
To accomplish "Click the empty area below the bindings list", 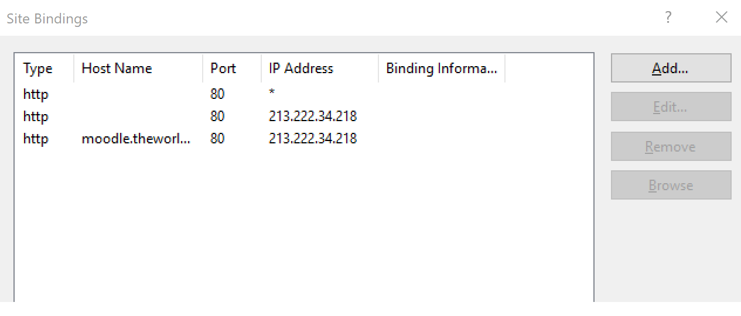I will (293, 234).
